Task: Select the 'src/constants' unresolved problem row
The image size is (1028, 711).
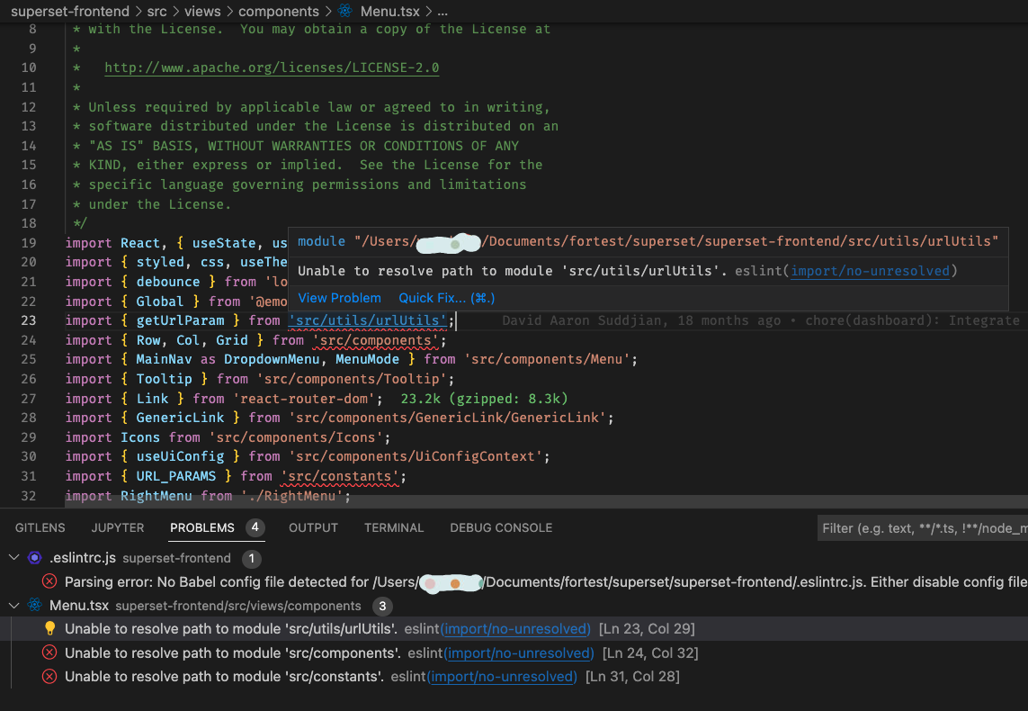Action: [x=514, y=676]
